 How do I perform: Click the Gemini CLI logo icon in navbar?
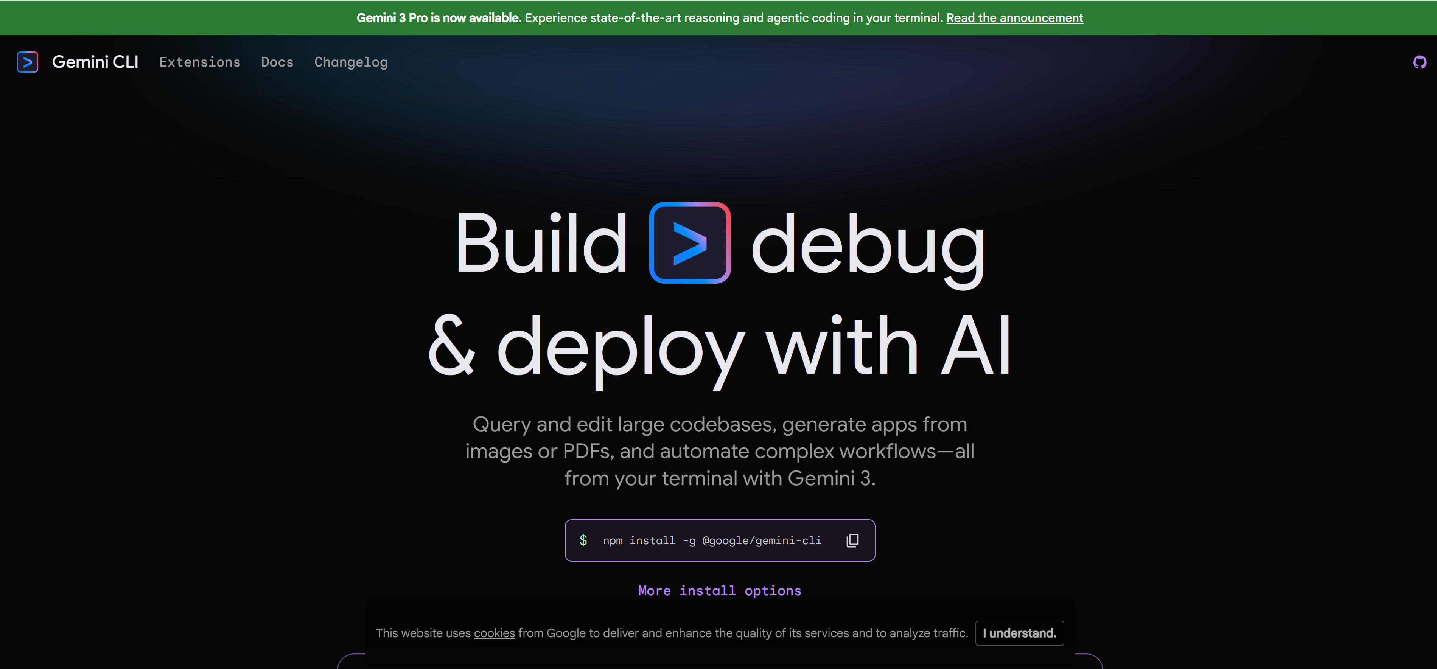[x=27, y=62]
